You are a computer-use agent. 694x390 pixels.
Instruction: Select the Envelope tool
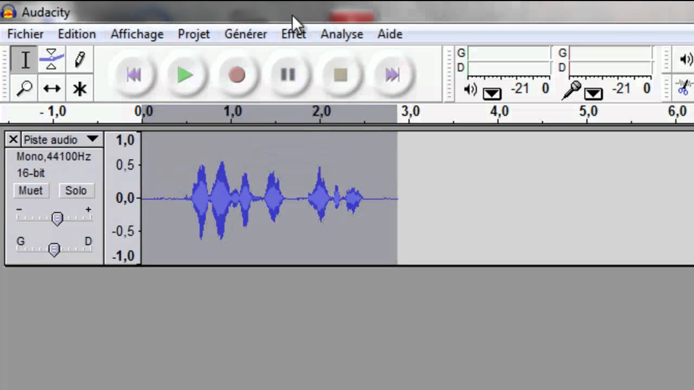tap(52, 60)
